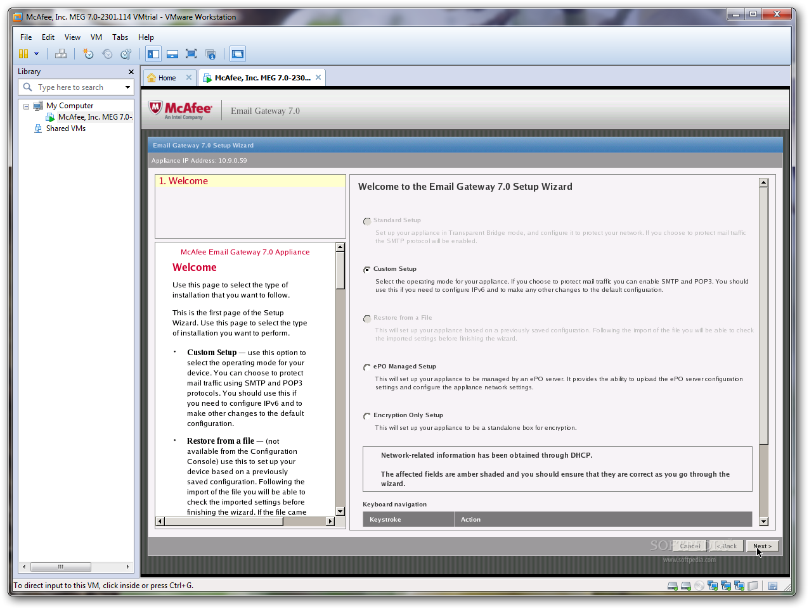809x609 pixels.
Task: Click the Action column header
Action: (x=603, y=520)
